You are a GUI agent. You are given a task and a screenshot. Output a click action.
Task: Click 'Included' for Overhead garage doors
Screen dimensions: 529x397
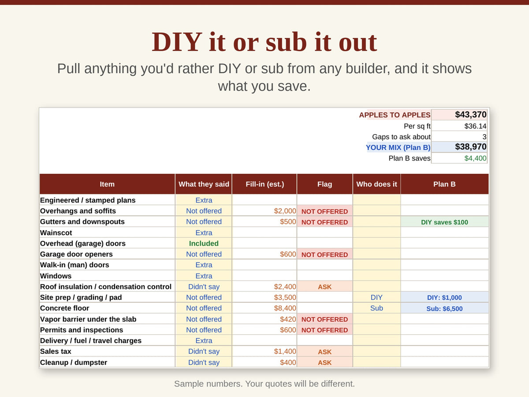coord(204,243)
